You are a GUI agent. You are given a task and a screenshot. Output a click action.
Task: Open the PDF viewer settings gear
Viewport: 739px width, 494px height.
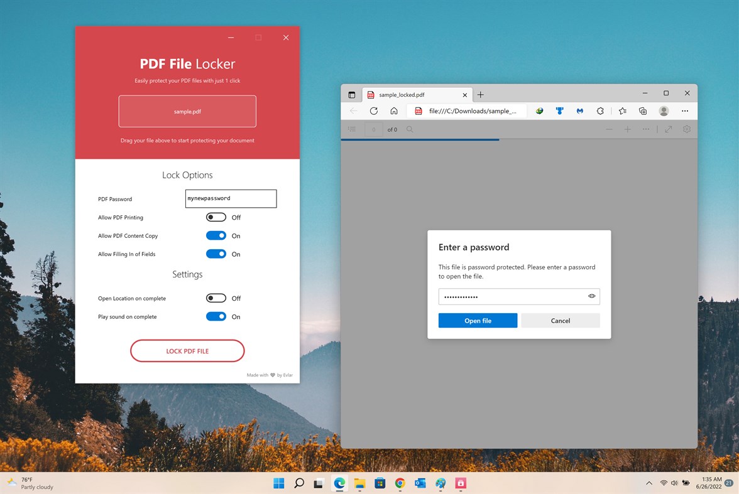tap(686, 129)
